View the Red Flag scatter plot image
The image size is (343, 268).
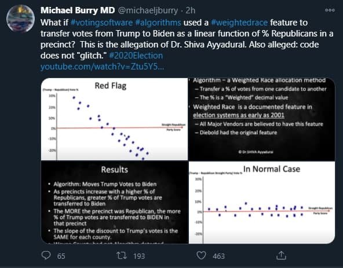click(114, 119)
